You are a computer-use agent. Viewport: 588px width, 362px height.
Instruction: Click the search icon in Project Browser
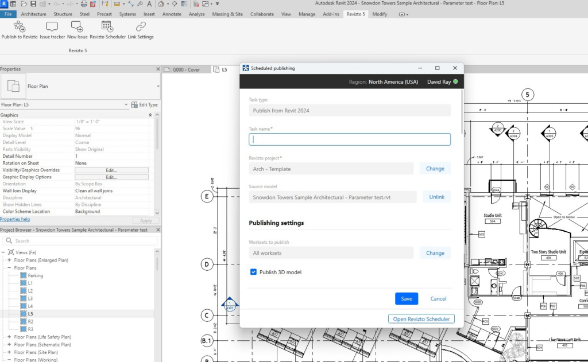click(9, 242)
